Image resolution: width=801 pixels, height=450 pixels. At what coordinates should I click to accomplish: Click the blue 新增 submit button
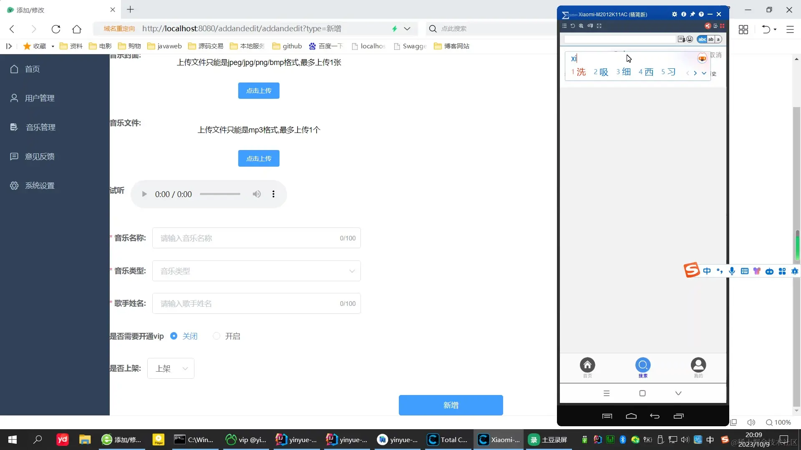point(451,405)
